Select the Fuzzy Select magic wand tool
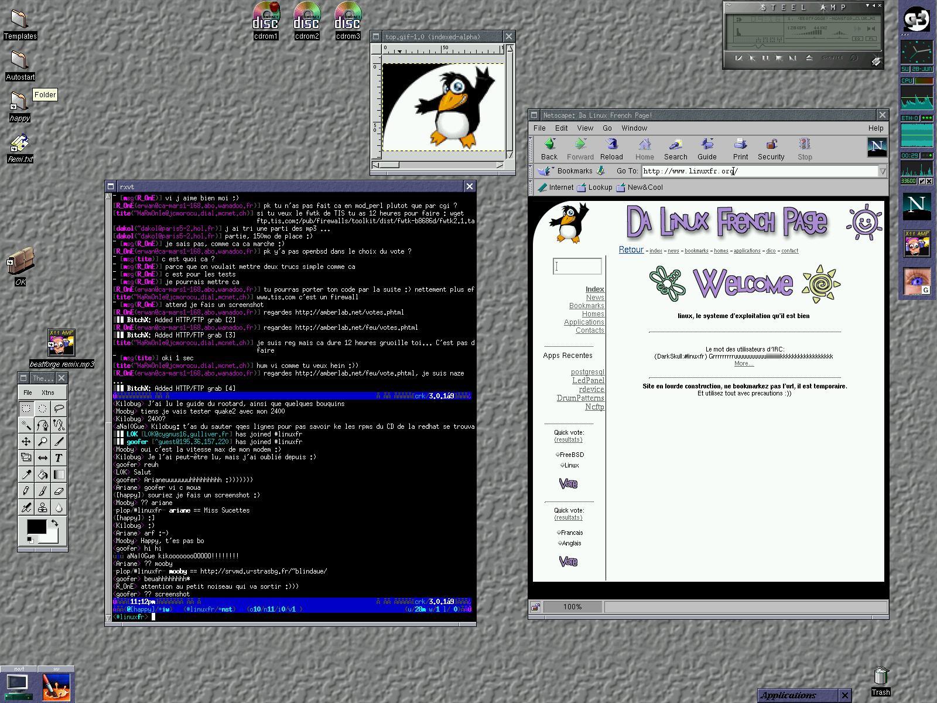This screenshot has height=703, width=937. pyautogui.click(x=26, y=425)
